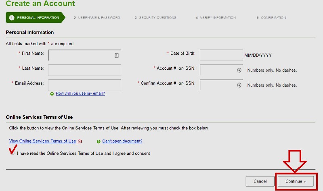Click the contact card icon in First Name field
The width and height of the screenshot is (323, 191).
[x=117, y=55]
